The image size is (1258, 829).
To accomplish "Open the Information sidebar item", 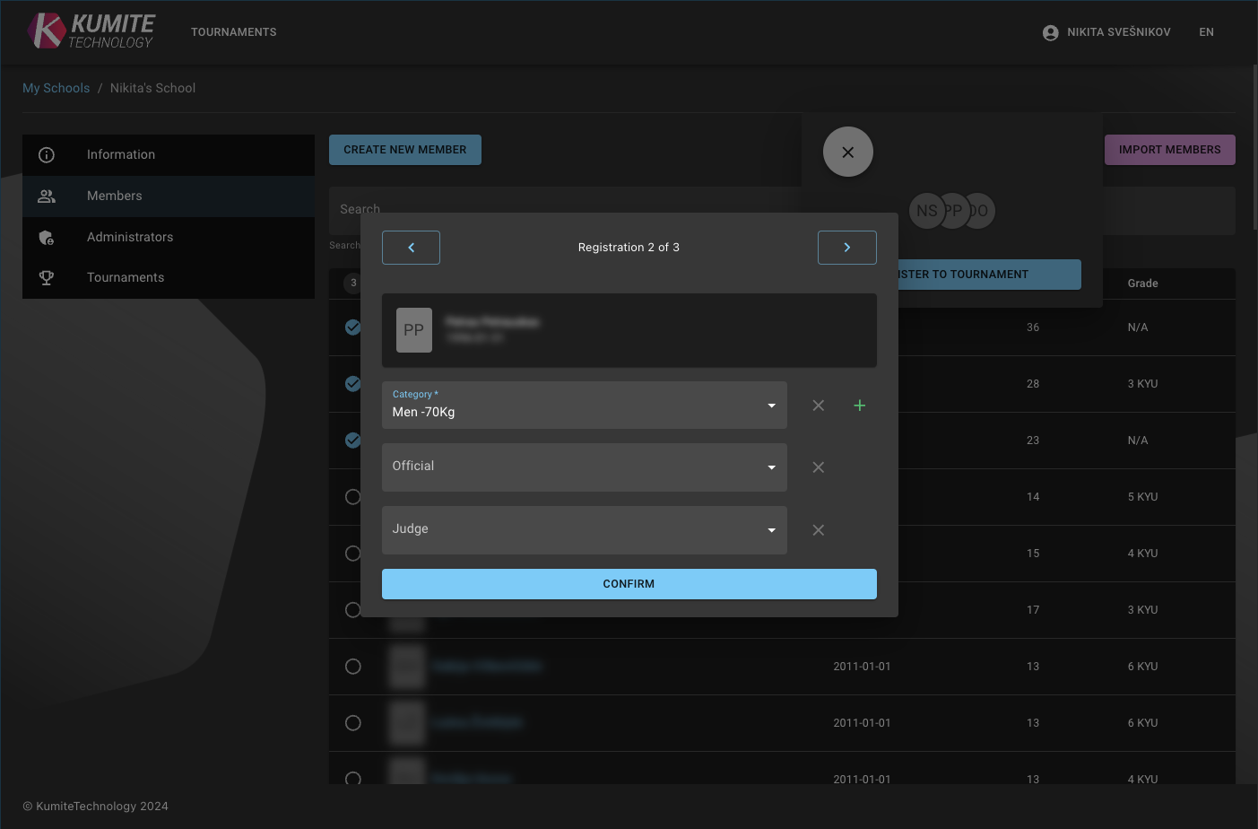I will 121,155.
